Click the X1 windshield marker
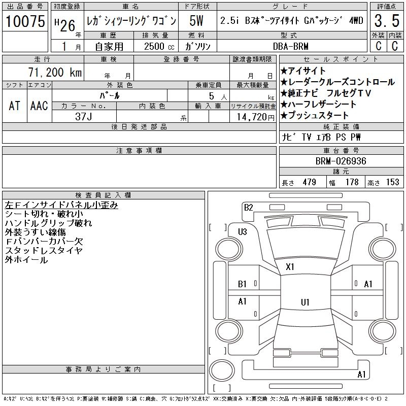Image resolution: width=406 pixels, height=406 pixels. (x=290, y=267)
